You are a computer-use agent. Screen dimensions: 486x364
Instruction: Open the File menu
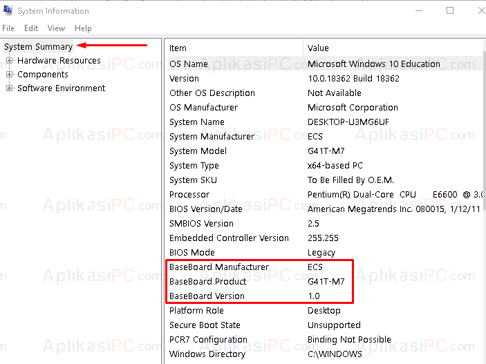pyautogui.click(x=8, y=28)
